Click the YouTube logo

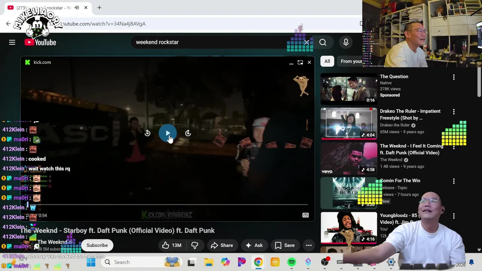[x=40, y=43]
